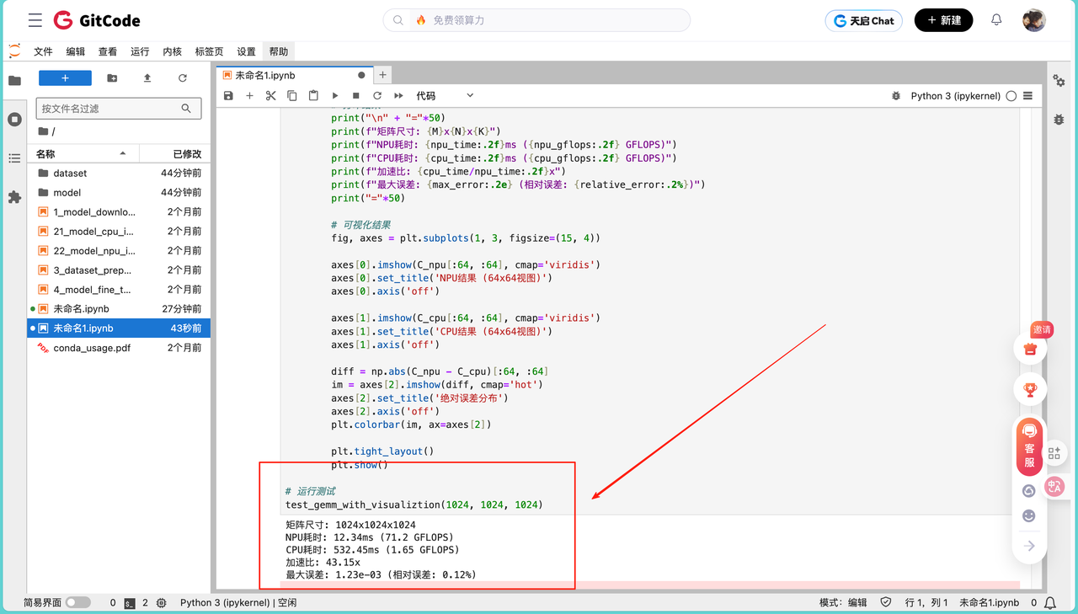The height and width of the screenshot is (614, 1078).
Task: Sort files by the 已修改 column
Action: 174,154
